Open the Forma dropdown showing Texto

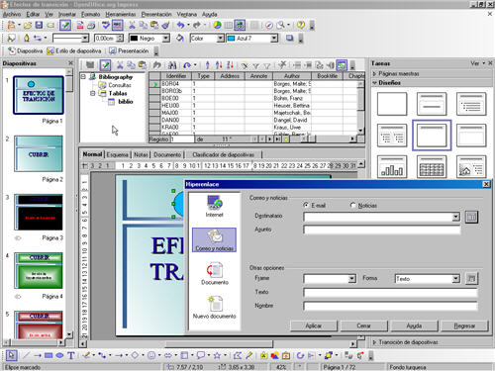tap(455, 279)
